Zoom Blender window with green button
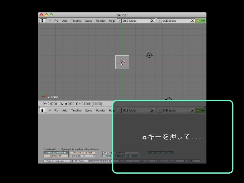244x183 pixels. [52, 15]
